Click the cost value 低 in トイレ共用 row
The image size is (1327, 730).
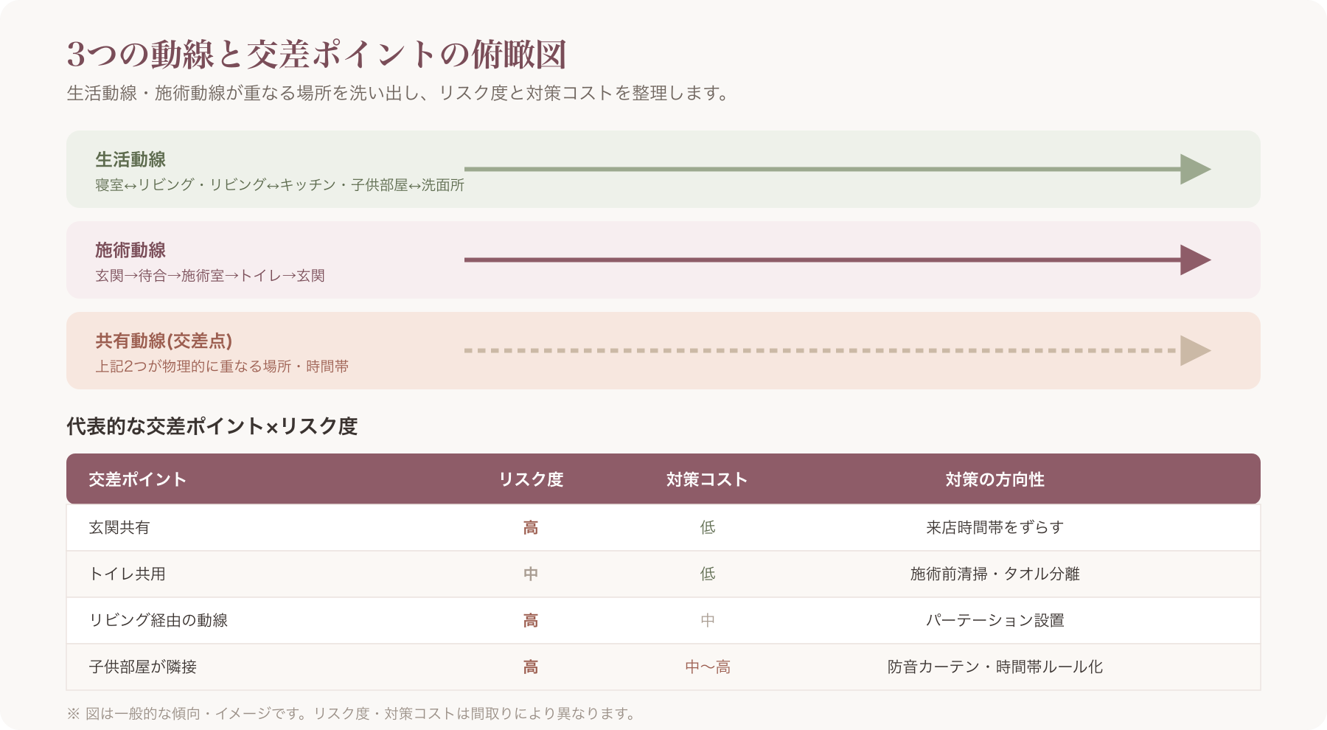708,574
